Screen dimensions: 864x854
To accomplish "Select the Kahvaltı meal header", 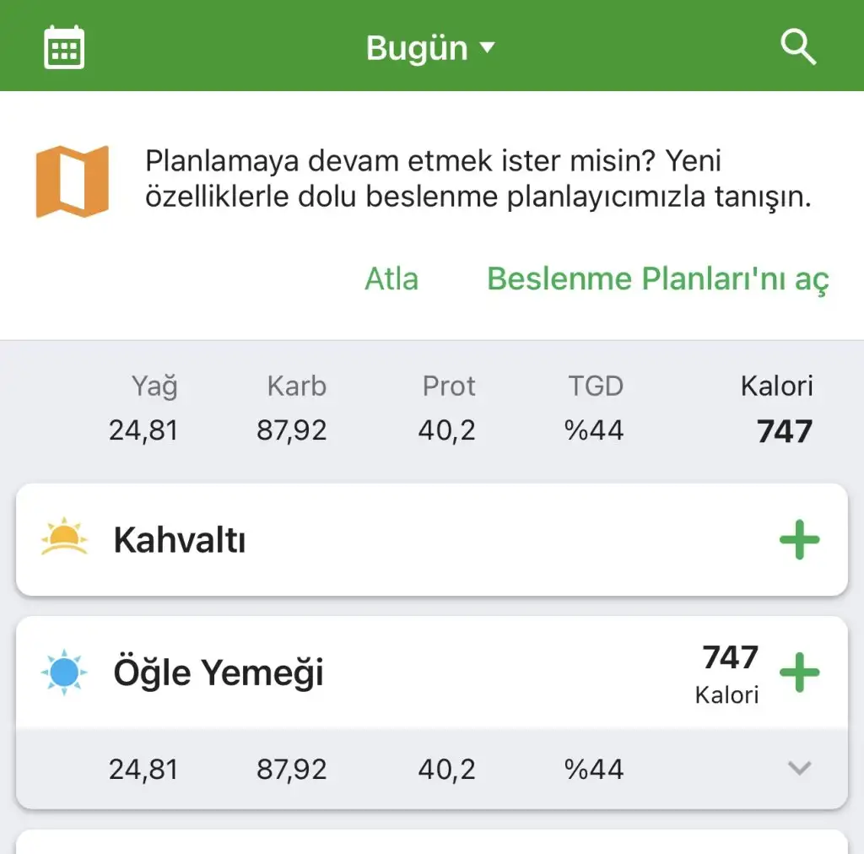I will 432,539.
